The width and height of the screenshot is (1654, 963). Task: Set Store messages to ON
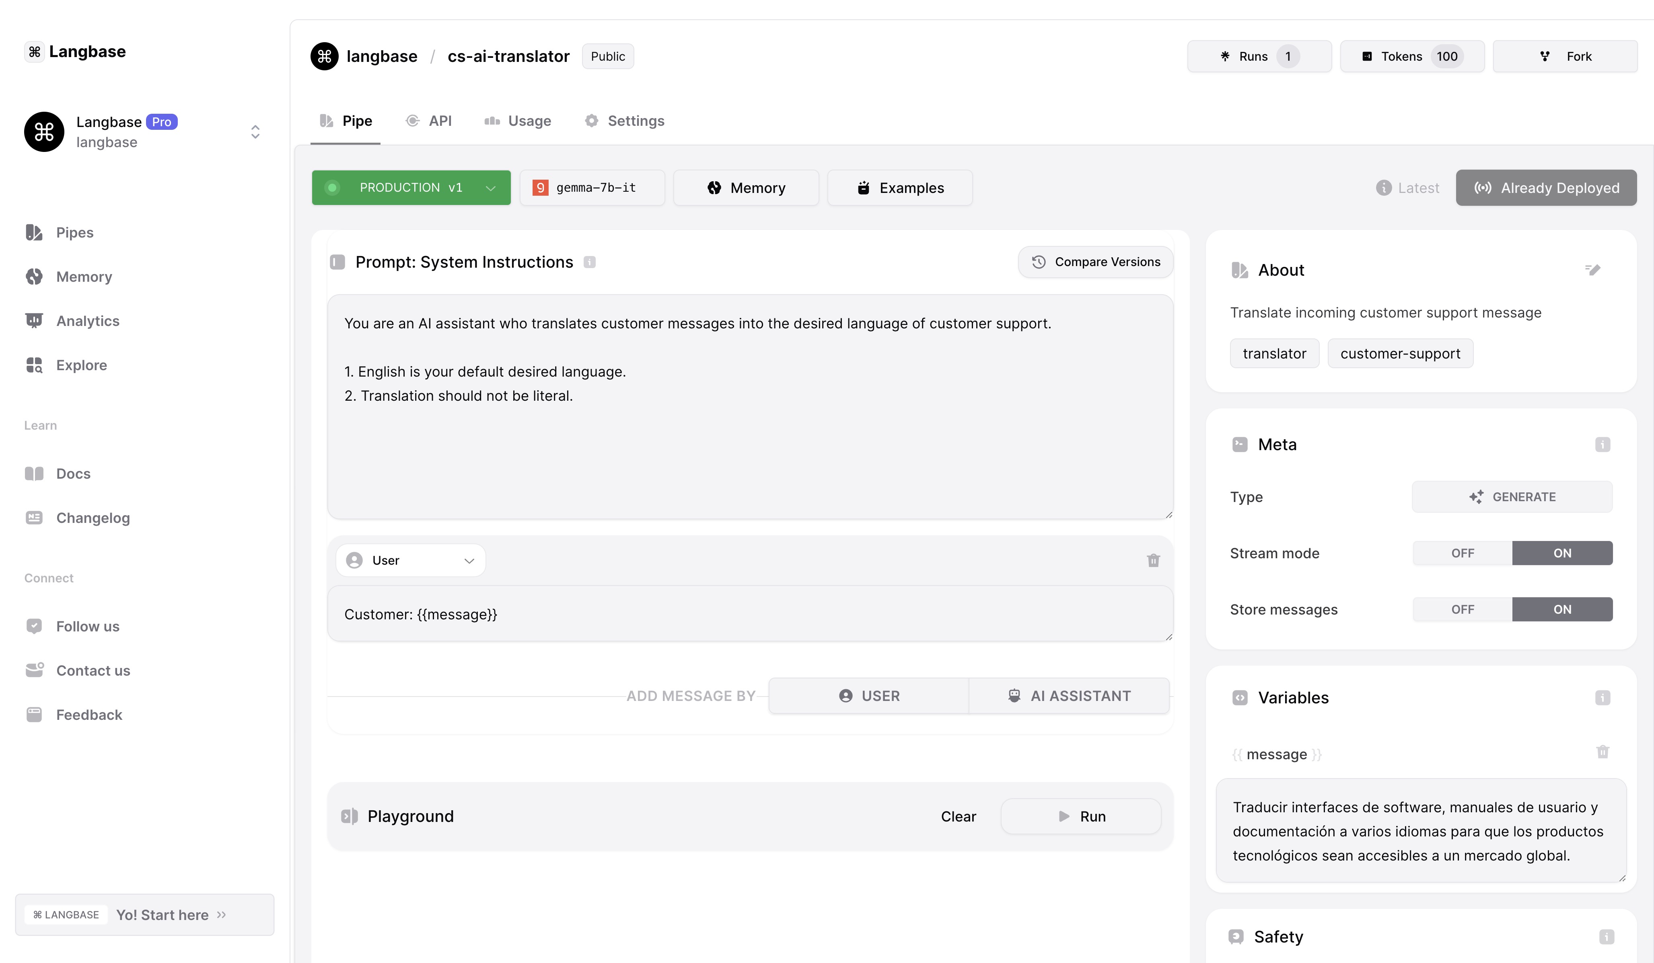(x=1562, y=609)
